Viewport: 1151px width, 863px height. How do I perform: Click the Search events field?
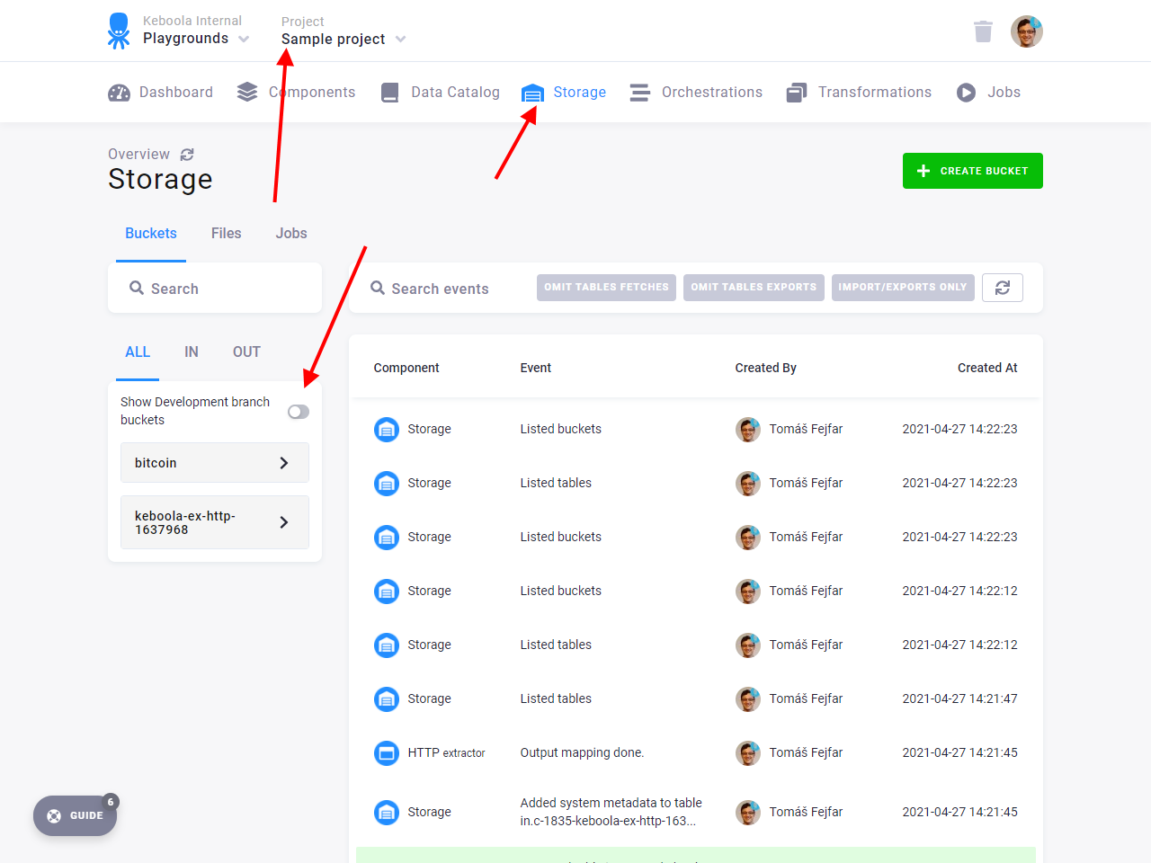441,289
